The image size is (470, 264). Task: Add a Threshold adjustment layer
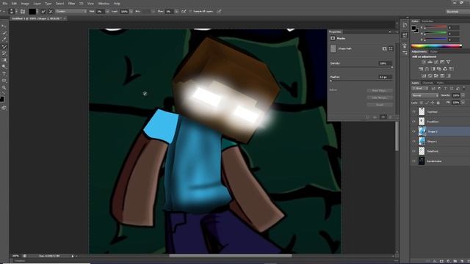tap(436, 76)
